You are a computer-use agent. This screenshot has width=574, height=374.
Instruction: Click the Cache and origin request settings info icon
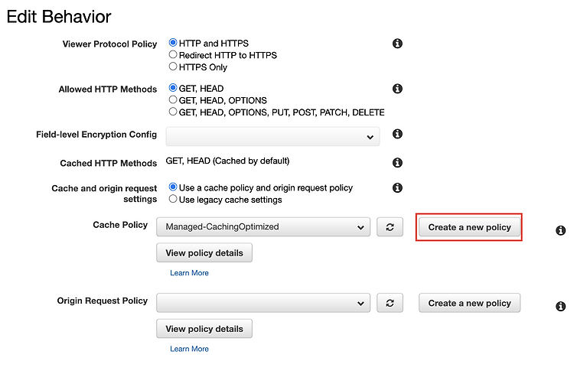click(x=397, y=187)
